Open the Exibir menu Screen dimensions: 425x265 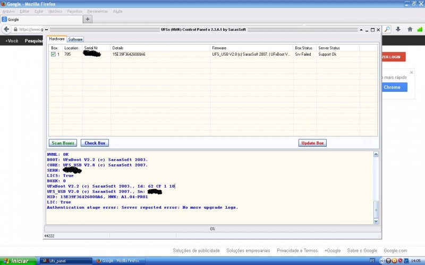tap(39, 11)
